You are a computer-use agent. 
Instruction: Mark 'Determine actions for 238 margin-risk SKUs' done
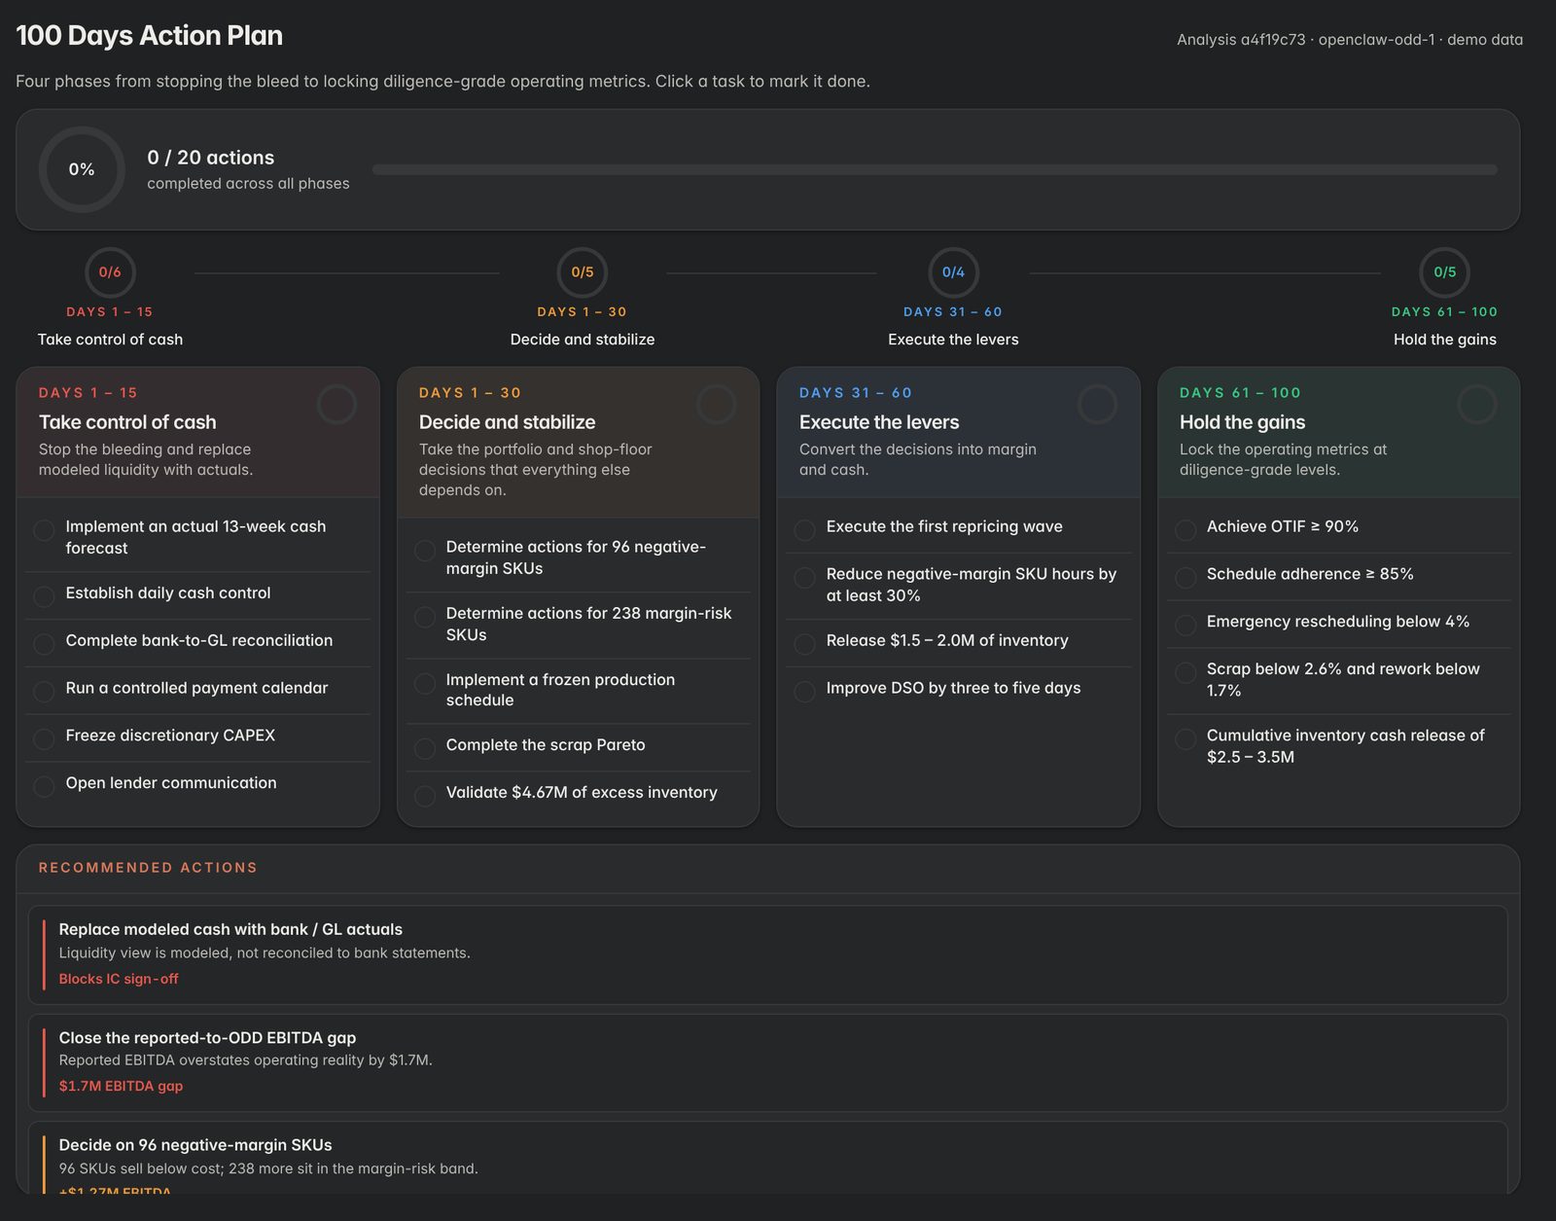tap(425, 617)
